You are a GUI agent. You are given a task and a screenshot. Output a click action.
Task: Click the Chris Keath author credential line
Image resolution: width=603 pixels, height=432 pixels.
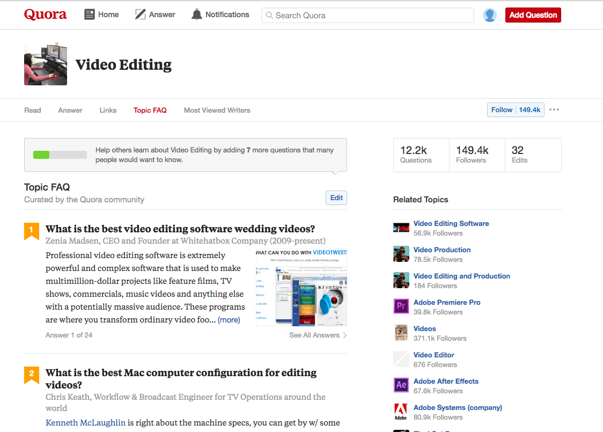pos(186,402)
